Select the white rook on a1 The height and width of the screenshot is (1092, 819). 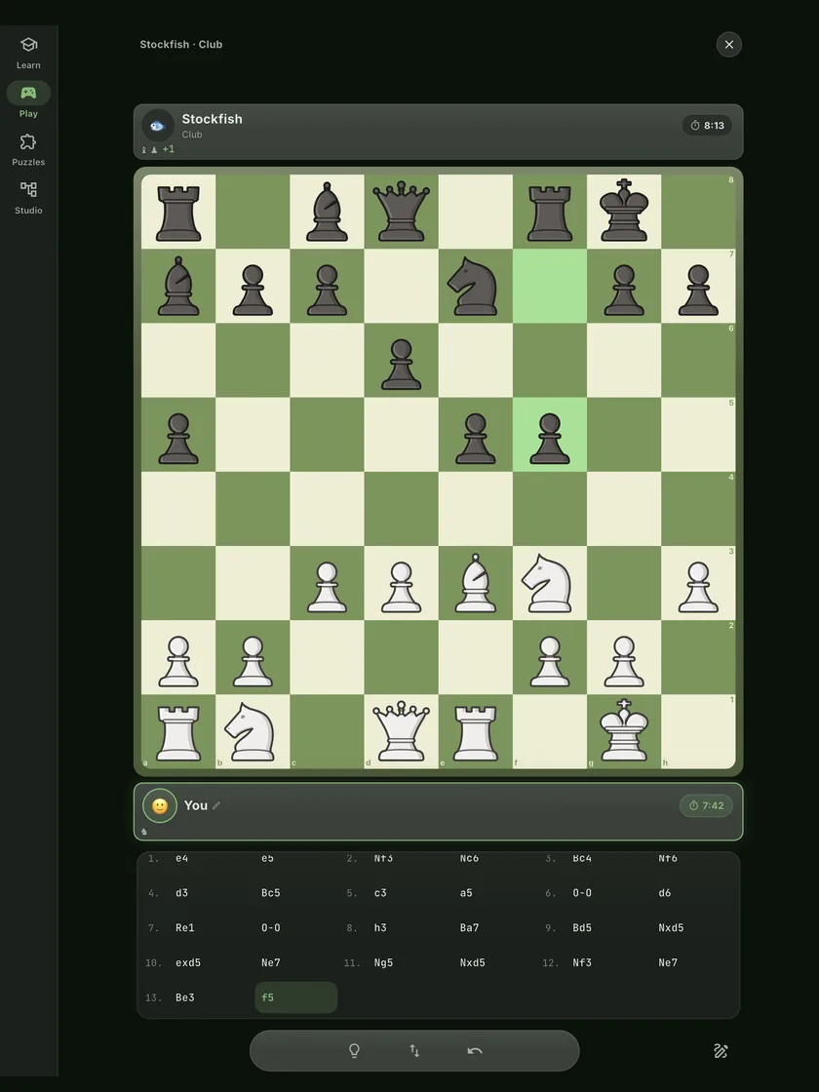tap(178, 731)
